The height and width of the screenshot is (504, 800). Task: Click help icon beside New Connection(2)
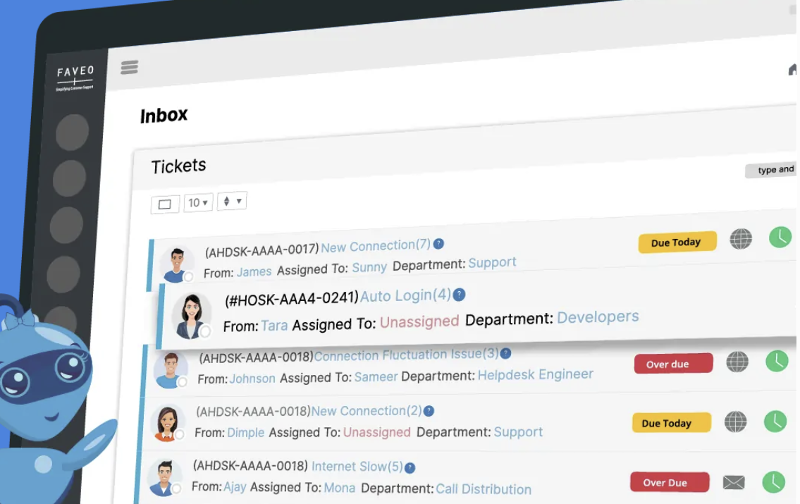click(x=429, y=411)
